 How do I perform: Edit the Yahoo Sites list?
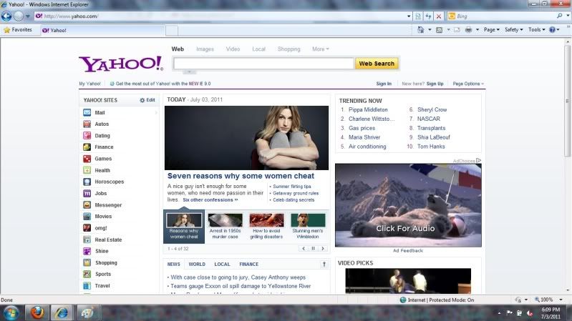pos(147,100)
